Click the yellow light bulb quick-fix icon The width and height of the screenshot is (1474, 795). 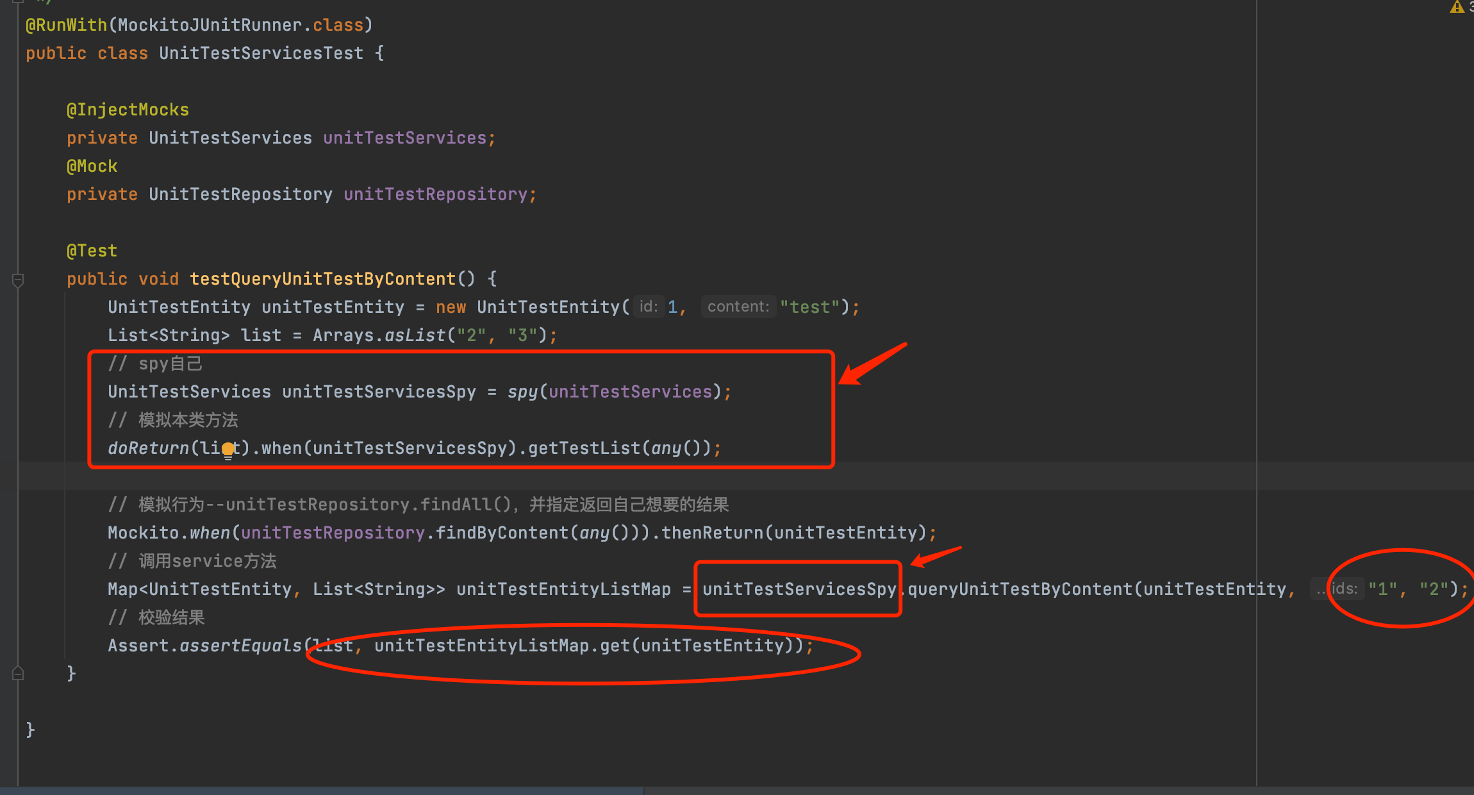(x=228, y=451)
